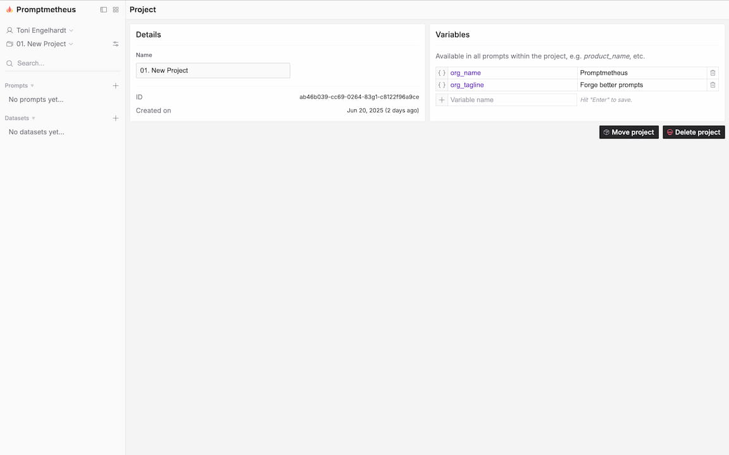The width and height of the screenshot is (729, 455).
Task: Add a new dataset with plus icon
Action: [x=116, y=118]
